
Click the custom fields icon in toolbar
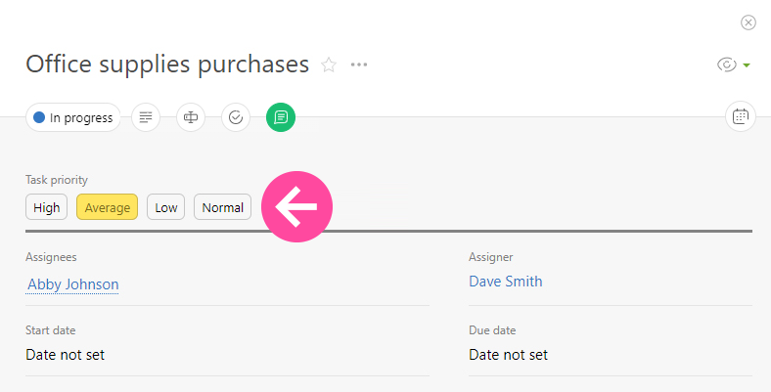191,117
